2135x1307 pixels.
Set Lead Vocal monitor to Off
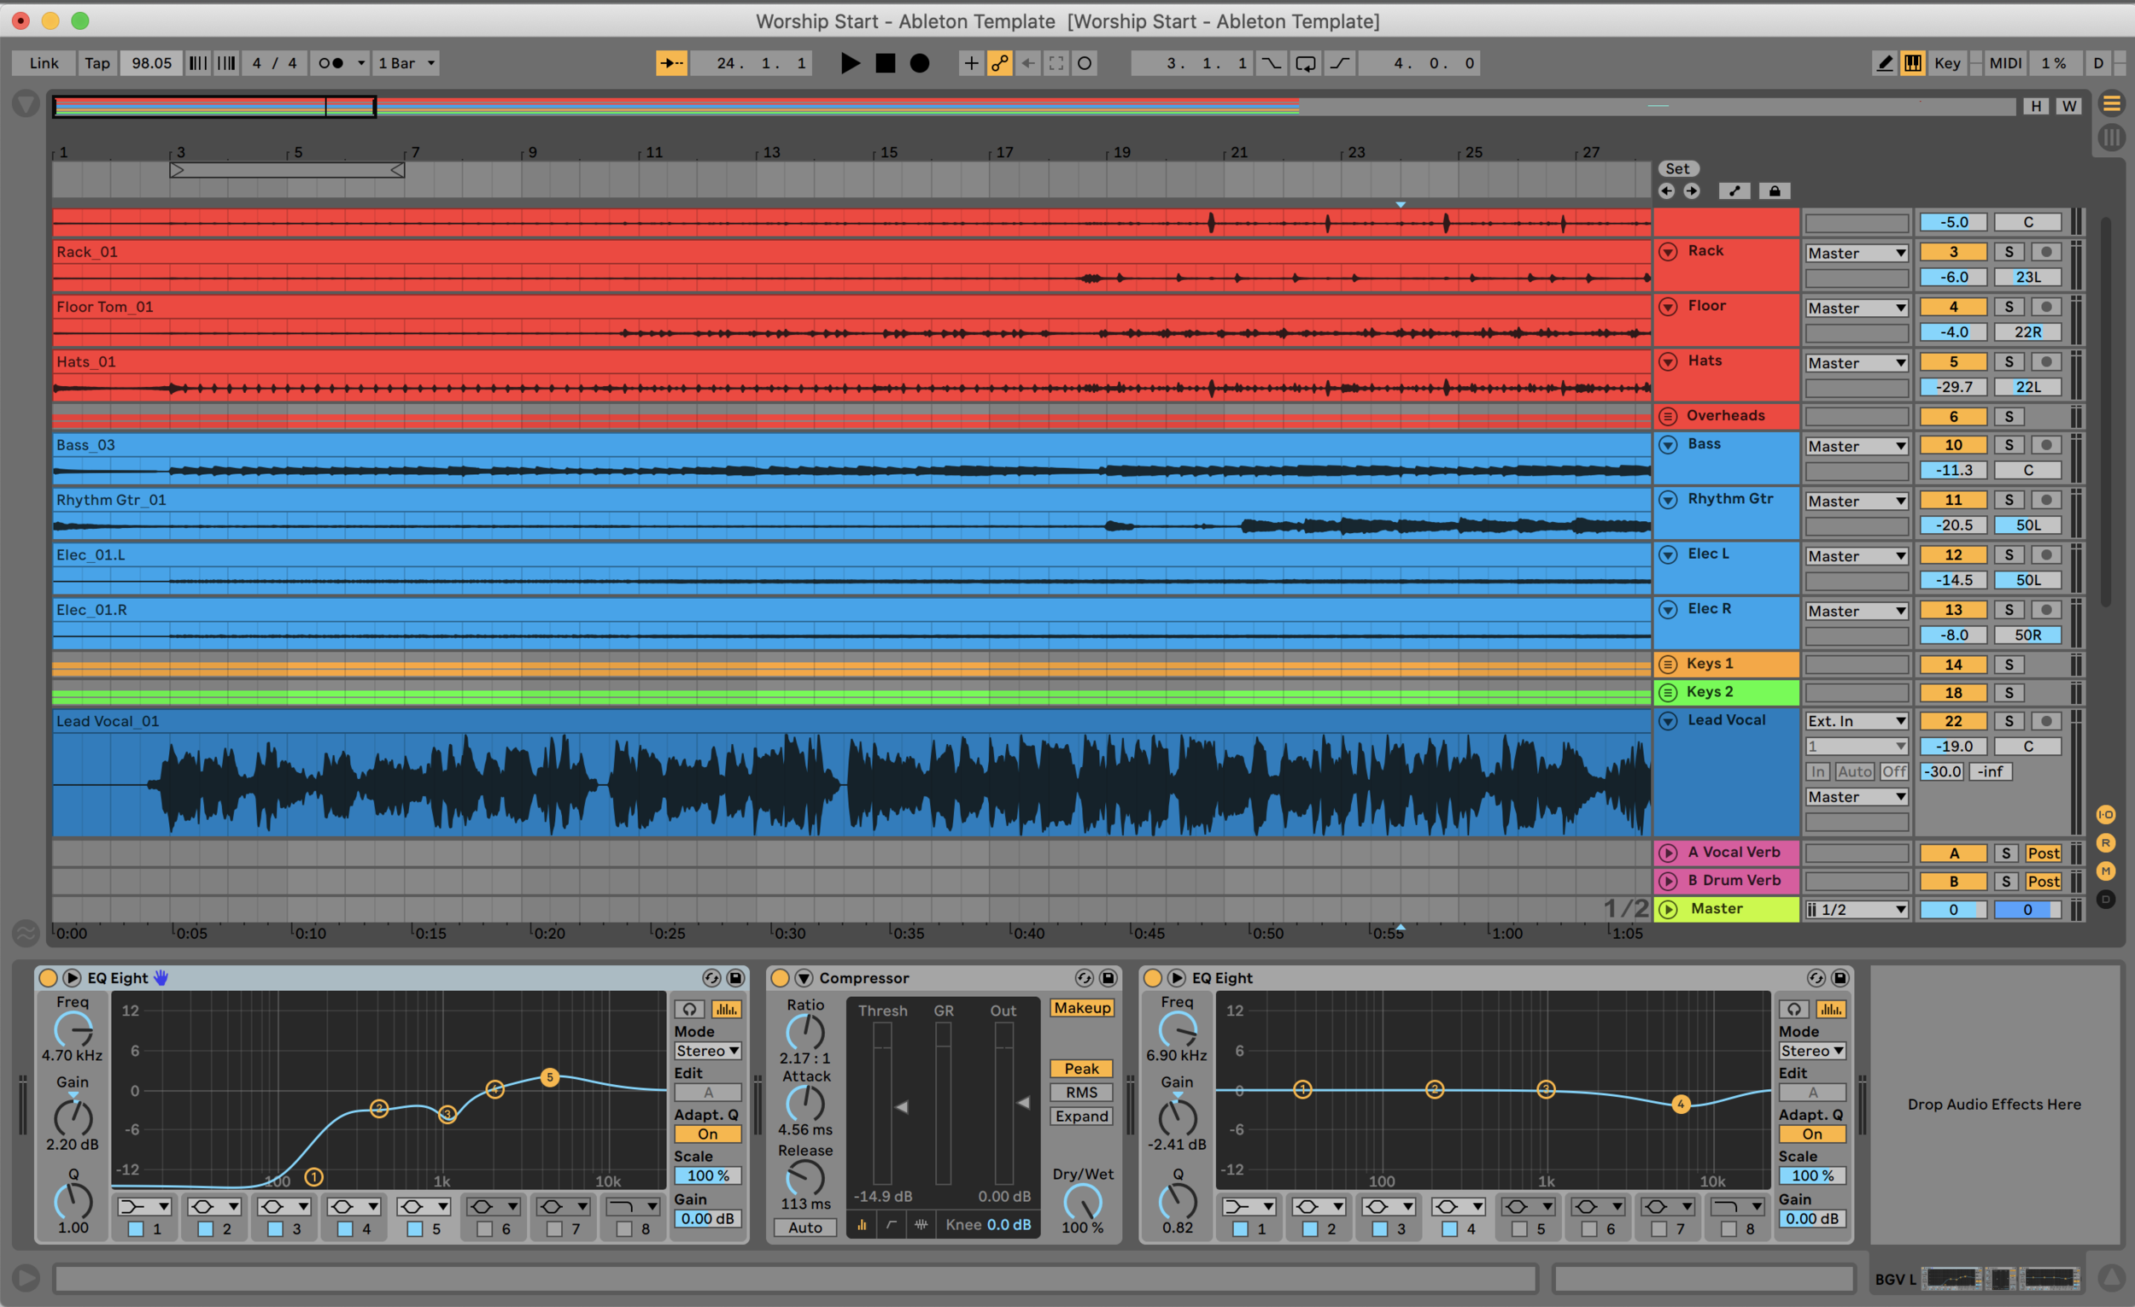click(1894, 771)
